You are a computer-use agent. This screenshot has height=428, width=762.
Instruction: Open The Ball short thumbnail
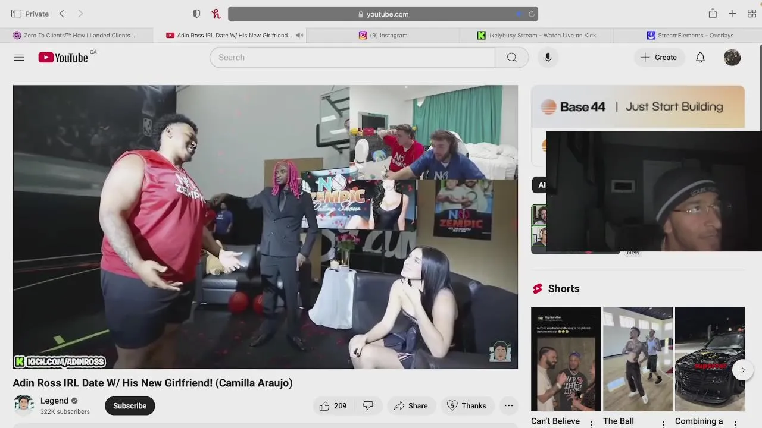pyautogui.click(x=638, y=358)
